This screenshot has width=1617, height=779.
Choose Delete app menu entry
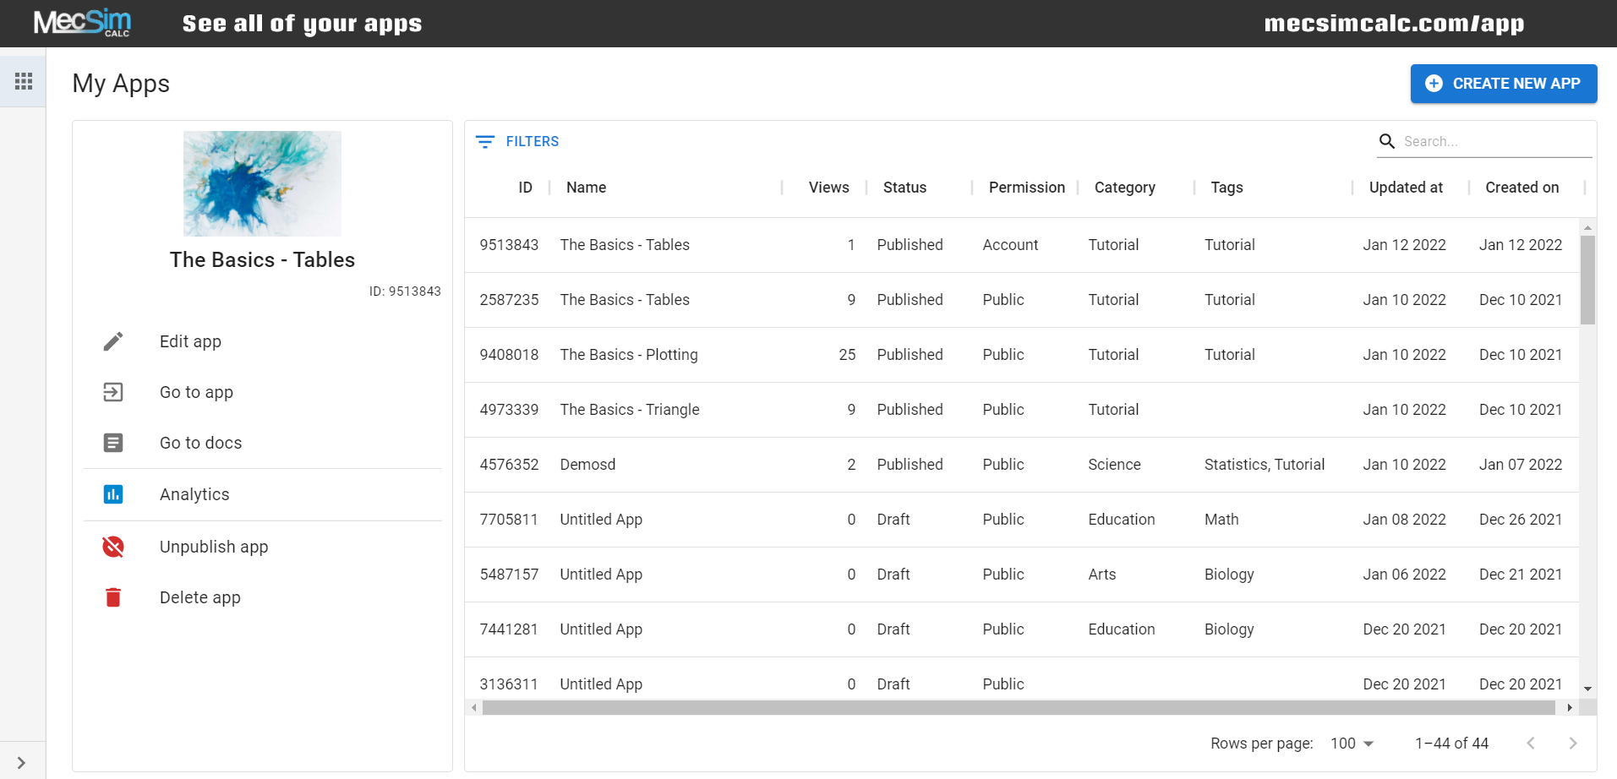[x=262, y=597]
